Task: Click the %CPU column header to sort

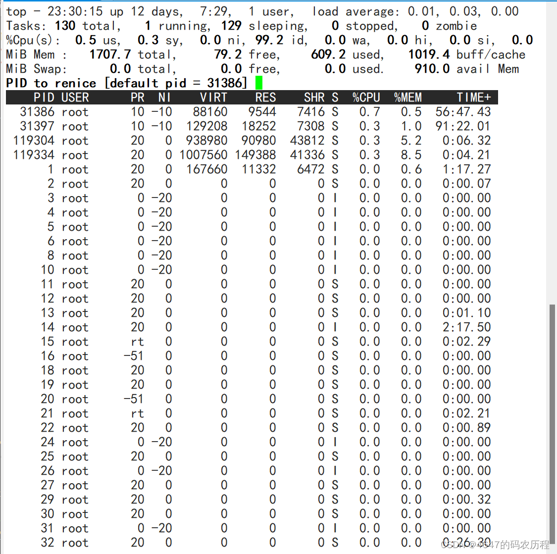Action: tap(366, 98)
